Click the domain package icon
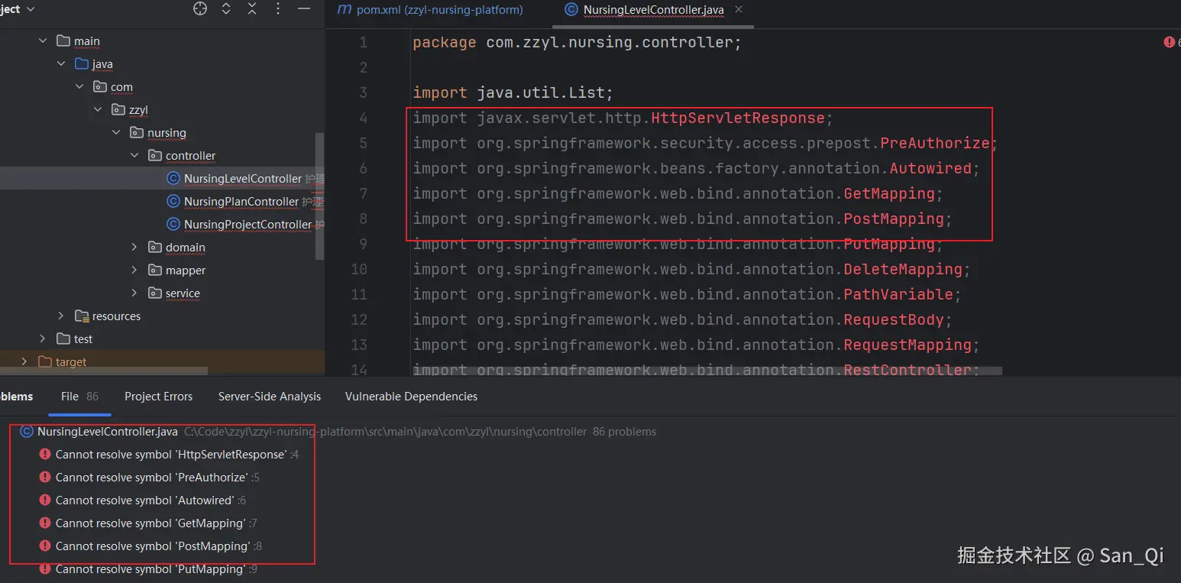This screenshot has width=1181, height=583. point(155,247)
